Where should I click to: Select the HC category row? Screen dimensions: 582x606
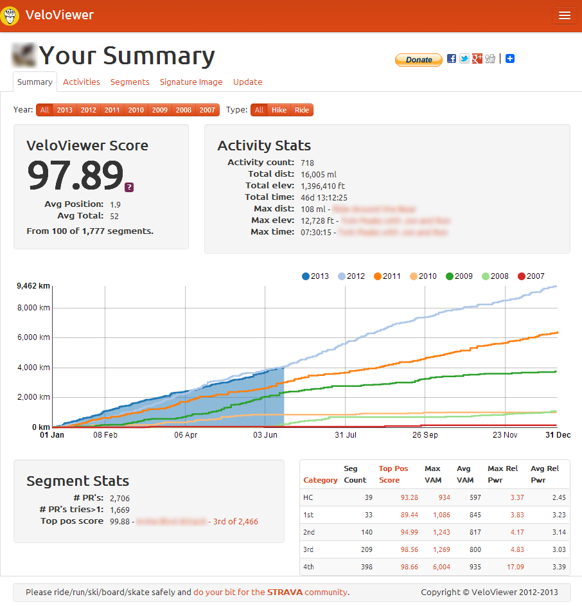435,497
